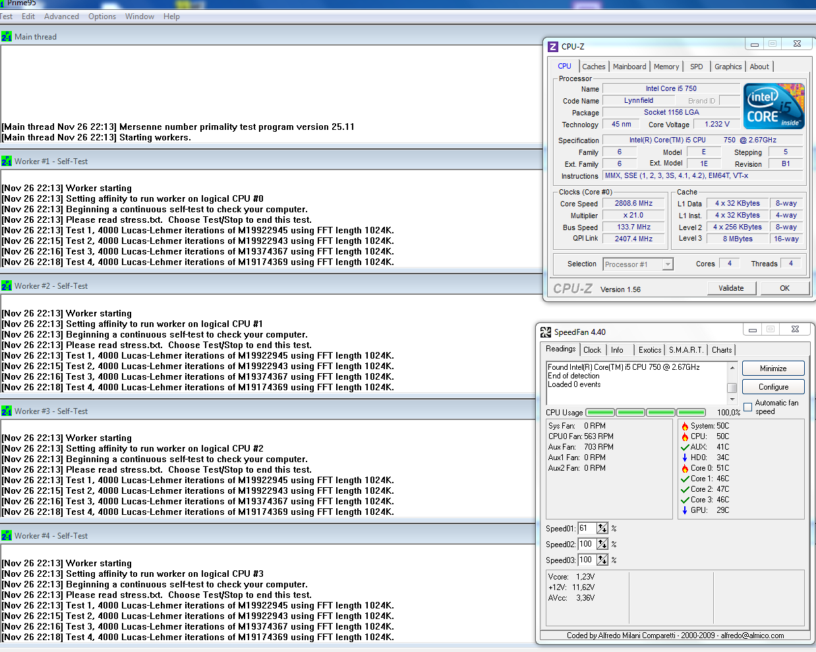Select the CPU tab in CPU-Z
The width and height of the screenshot is (816, 652).
[x=565, y=66]
